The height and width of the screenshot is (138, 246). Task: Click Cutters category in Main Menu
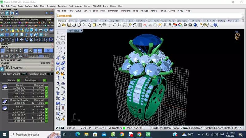click(x=41, y=26)
